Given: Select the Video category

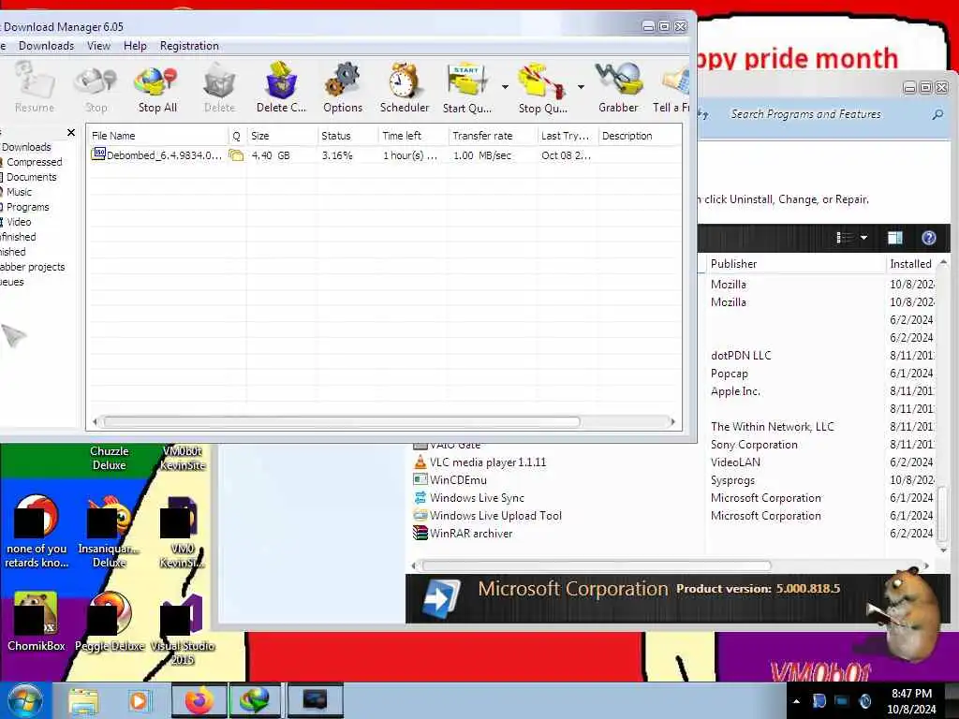Looking at the screenshot, I should [x=19, y=222].
